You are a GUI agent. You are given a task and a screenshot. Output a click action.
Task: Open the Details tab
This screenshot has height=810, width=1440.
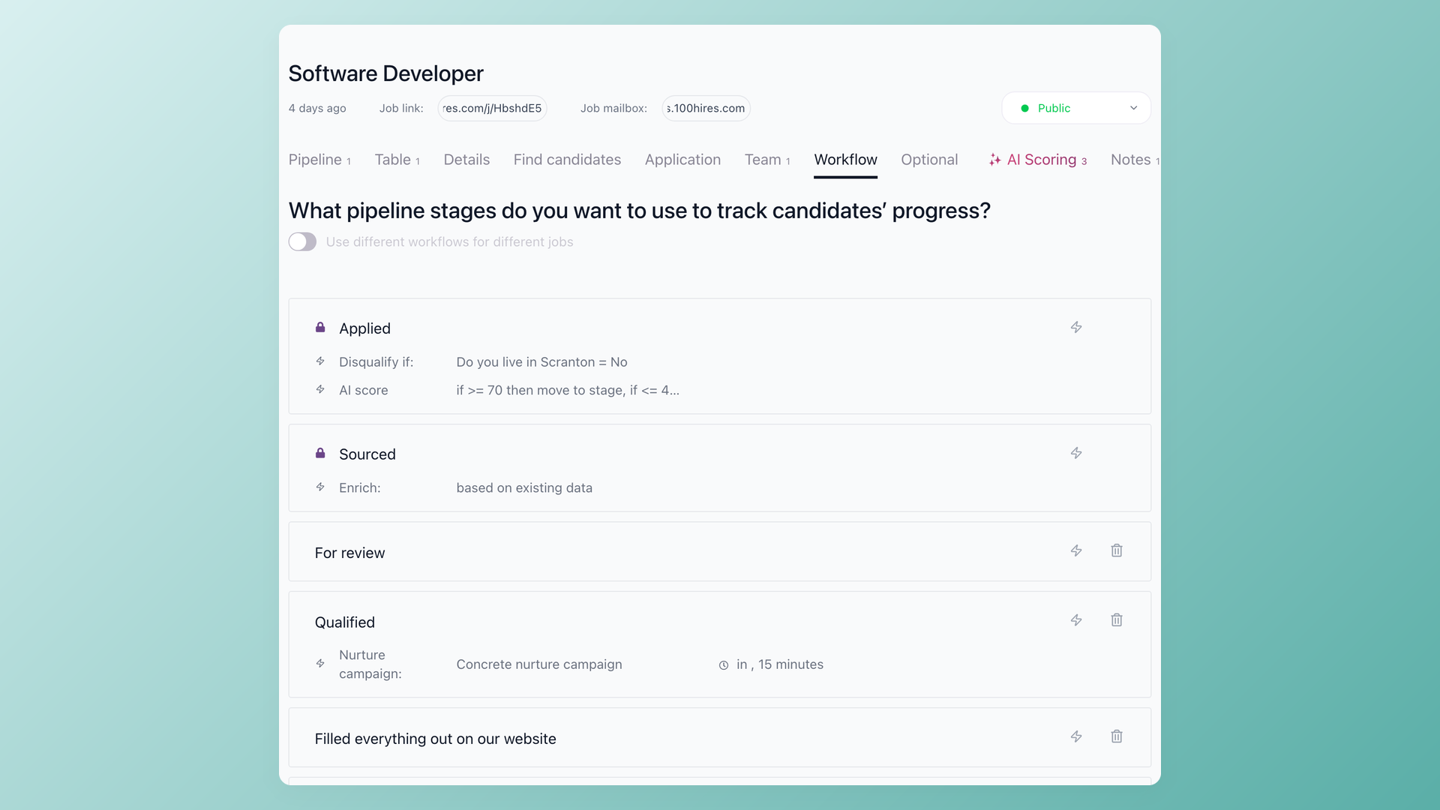pyautogui.click(x=466, y=160)
